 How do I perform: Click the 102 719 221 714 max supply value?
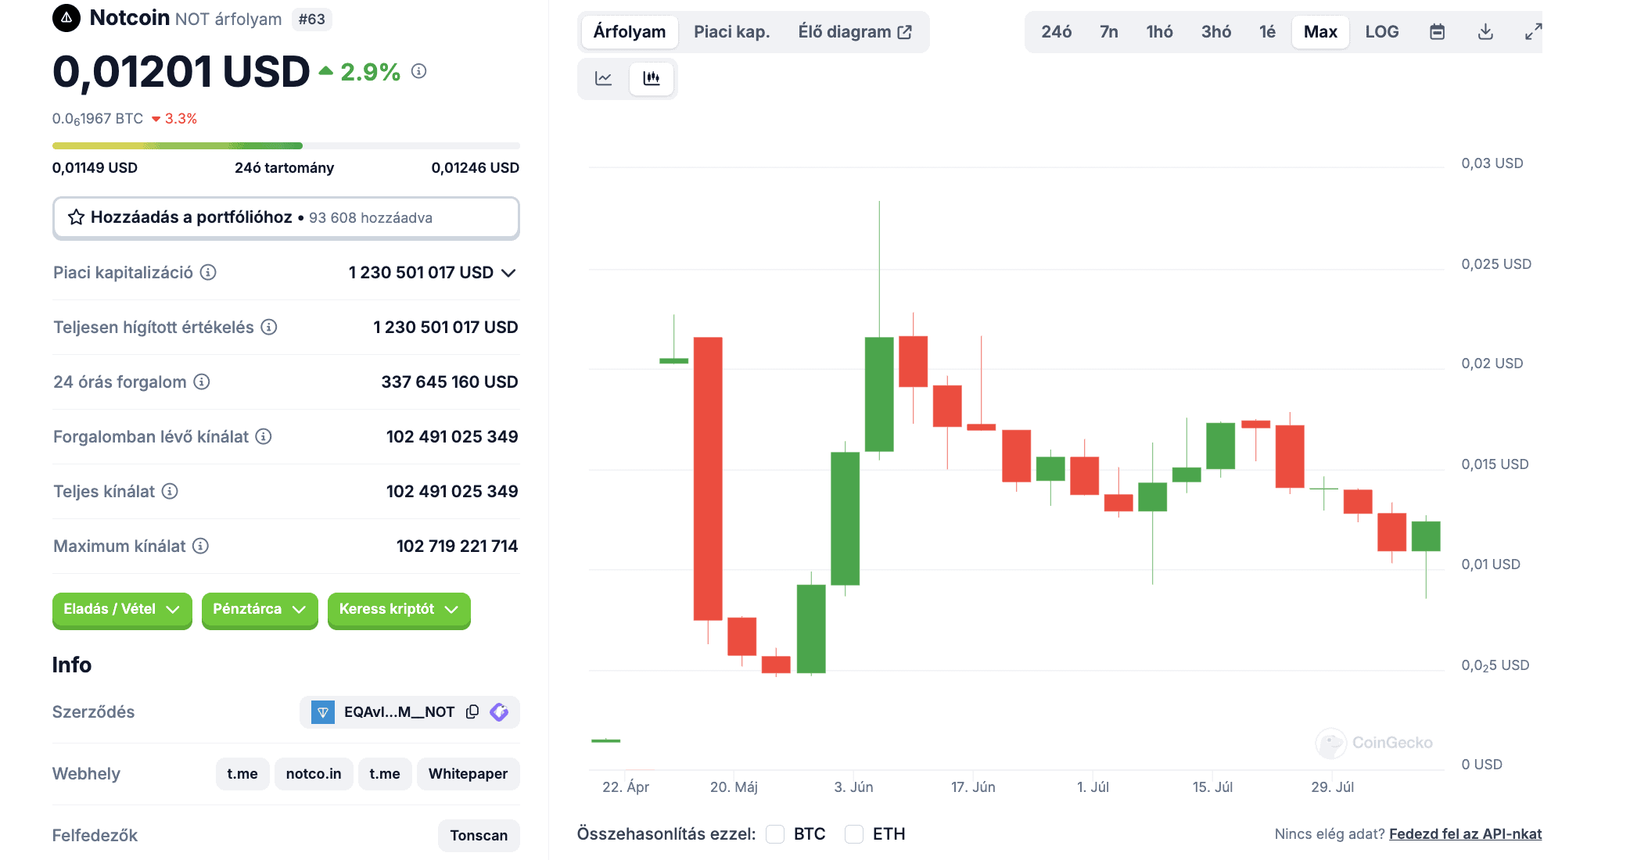(x=457, y=546)
